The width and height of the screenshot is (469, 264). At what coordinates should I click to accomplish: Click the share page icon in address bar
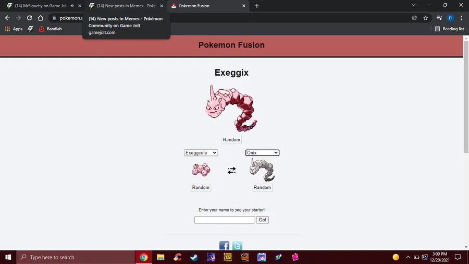pyautogui.click(x=415, y=18)
